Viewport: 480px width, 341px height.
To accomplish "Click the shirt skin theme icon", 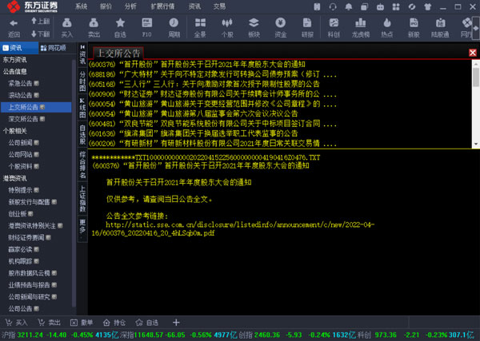I will click(x=428, y=6).
